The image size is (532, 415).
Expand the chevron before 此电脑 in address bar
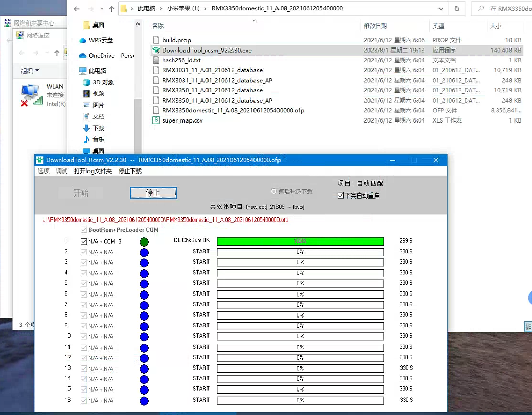(x=132, y=9)
